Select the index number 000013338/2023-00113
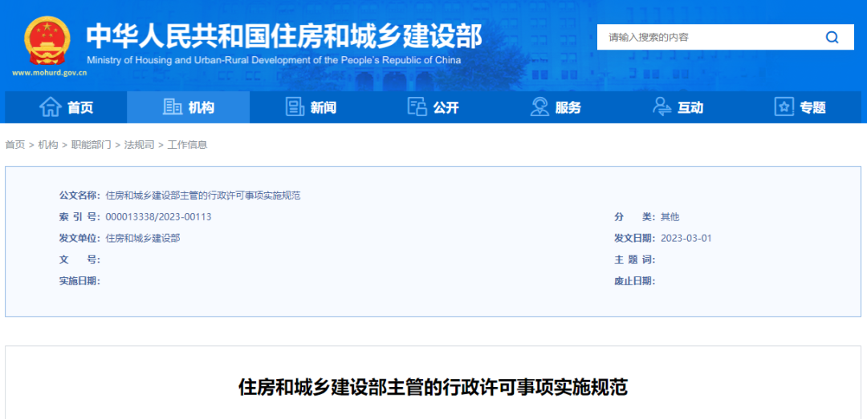The width and height of the screenshot is (867, 419). 158,217
